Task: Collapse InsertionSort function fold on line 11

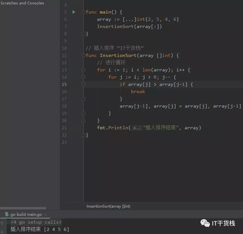Action: click(x=83, y=55)
